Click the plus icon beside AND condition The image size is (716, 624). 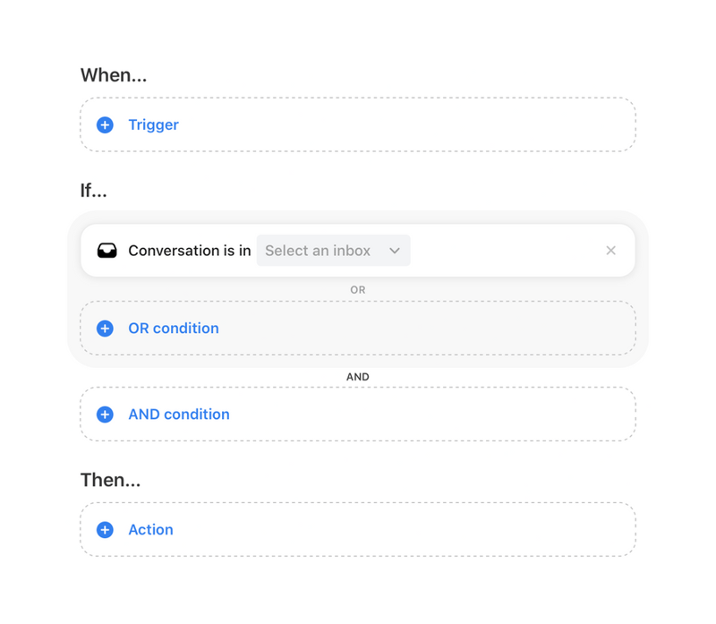tap(105, 414)
